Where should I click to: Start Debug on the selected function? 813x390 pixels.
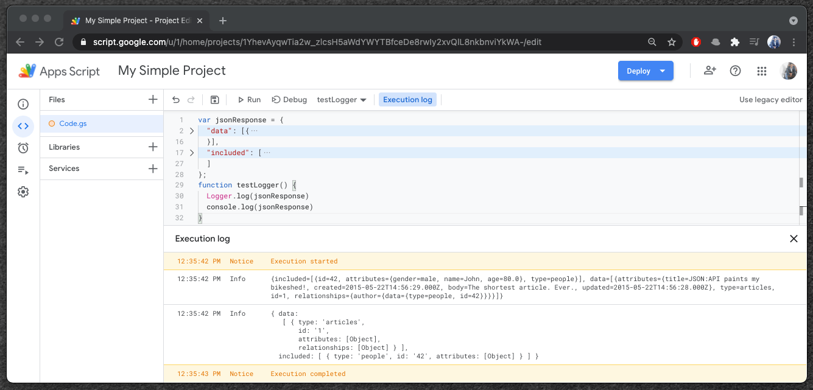coord(289,100)
